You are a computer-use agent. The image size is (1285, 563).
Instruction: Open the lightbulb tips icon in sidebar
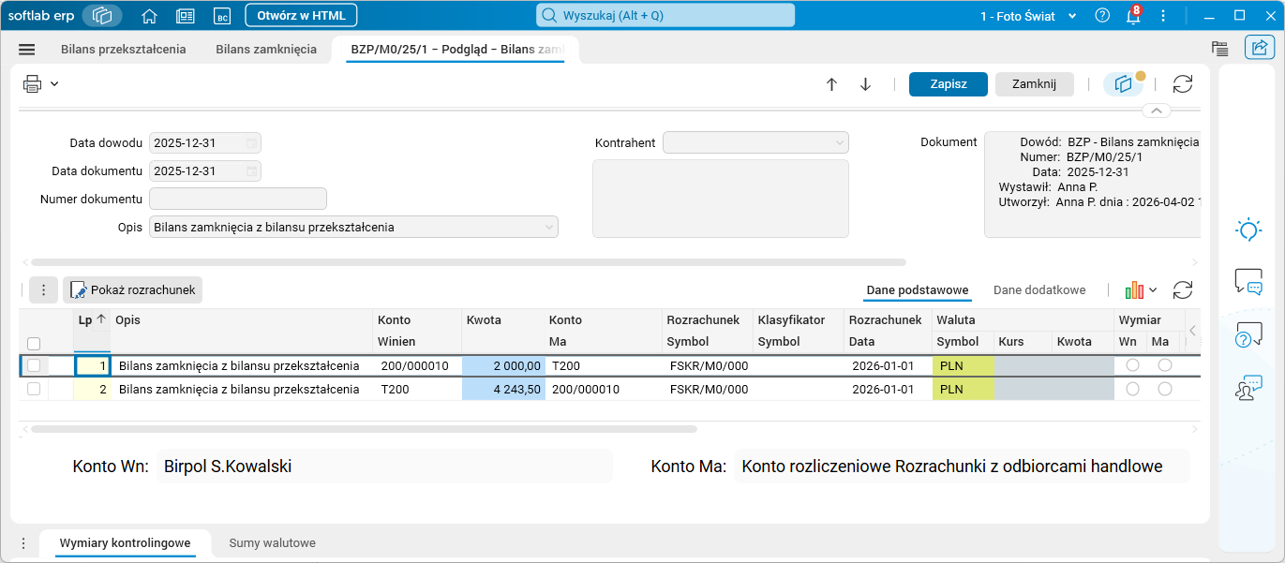(x=1248, y=230)
